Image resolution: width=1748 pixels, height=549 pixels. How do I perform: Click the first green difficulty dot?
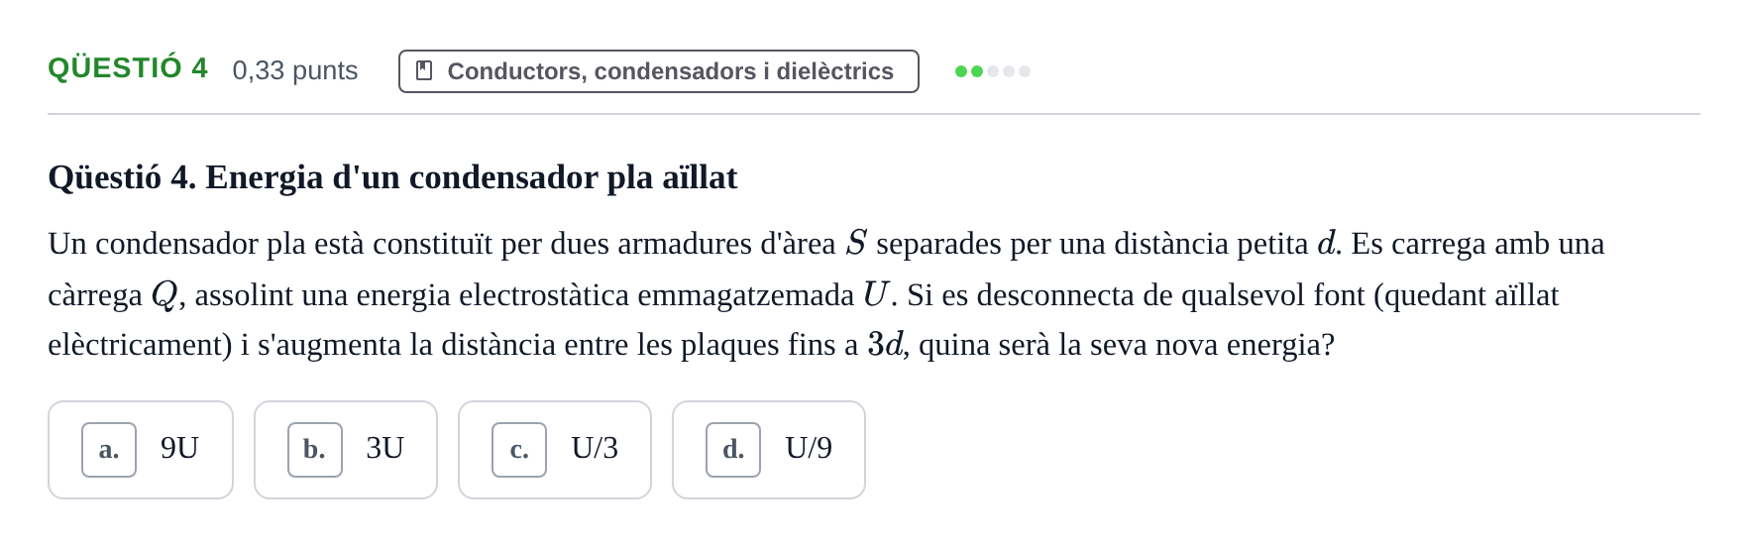961,71
